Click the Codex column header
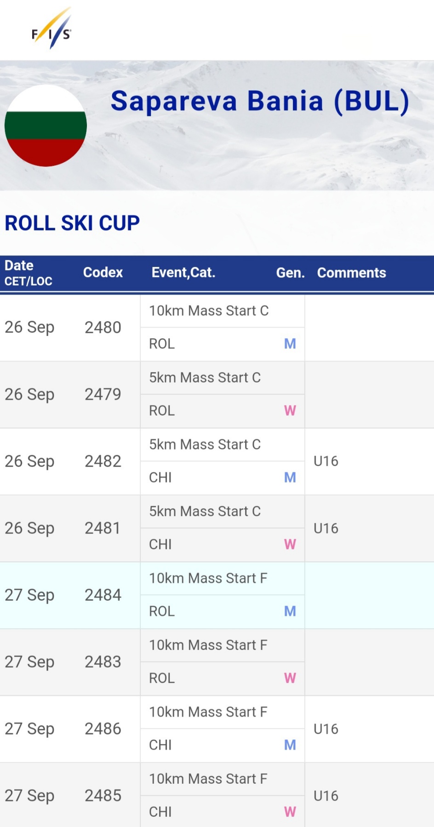 (103, 273)
